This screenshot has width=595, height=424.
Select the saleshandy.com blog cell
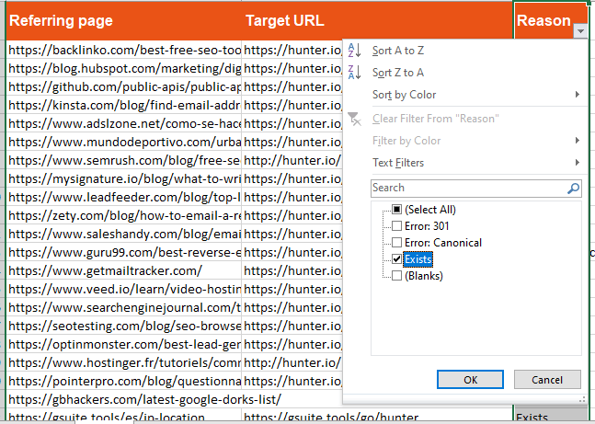coord(124,235)
